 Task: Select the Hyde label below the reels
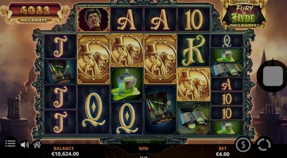tap(144, 141)
